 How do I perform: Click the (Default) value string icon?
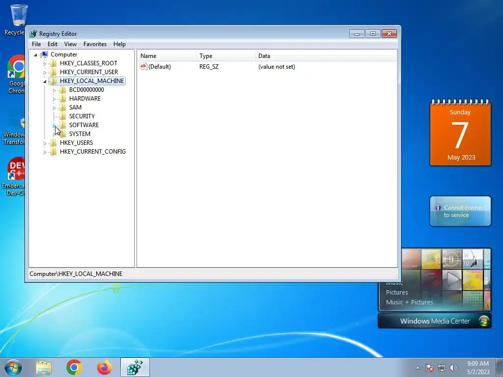(143, 66)
